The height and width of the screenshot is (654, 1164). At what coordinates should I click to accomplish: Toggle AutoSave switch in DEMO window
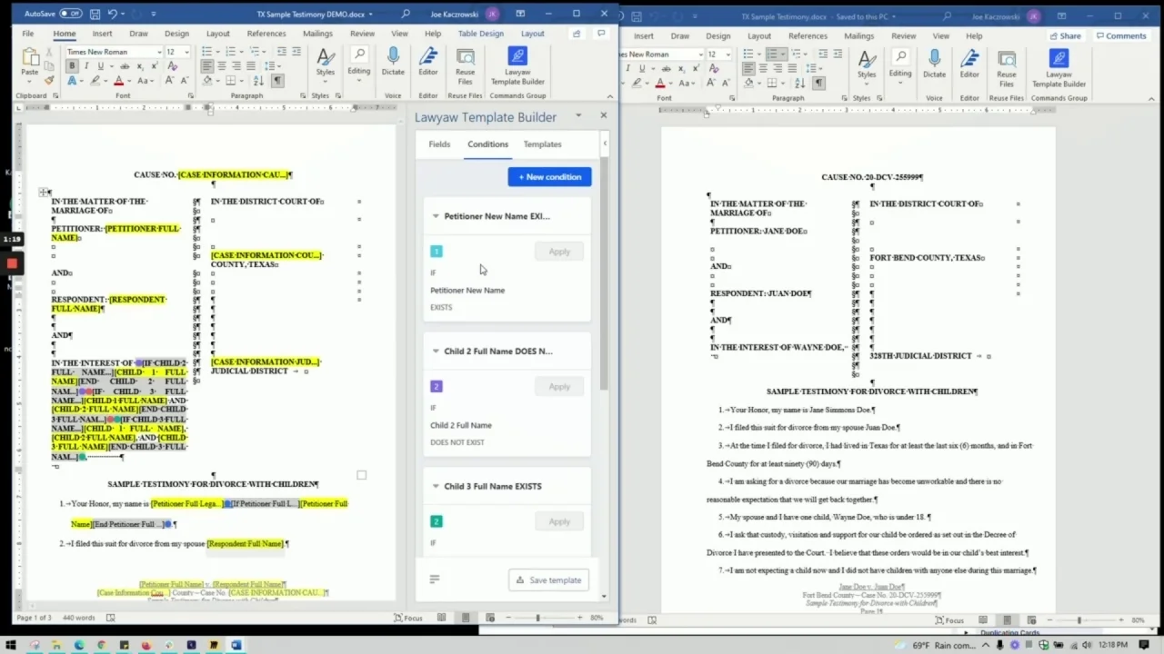pos(70,14)
